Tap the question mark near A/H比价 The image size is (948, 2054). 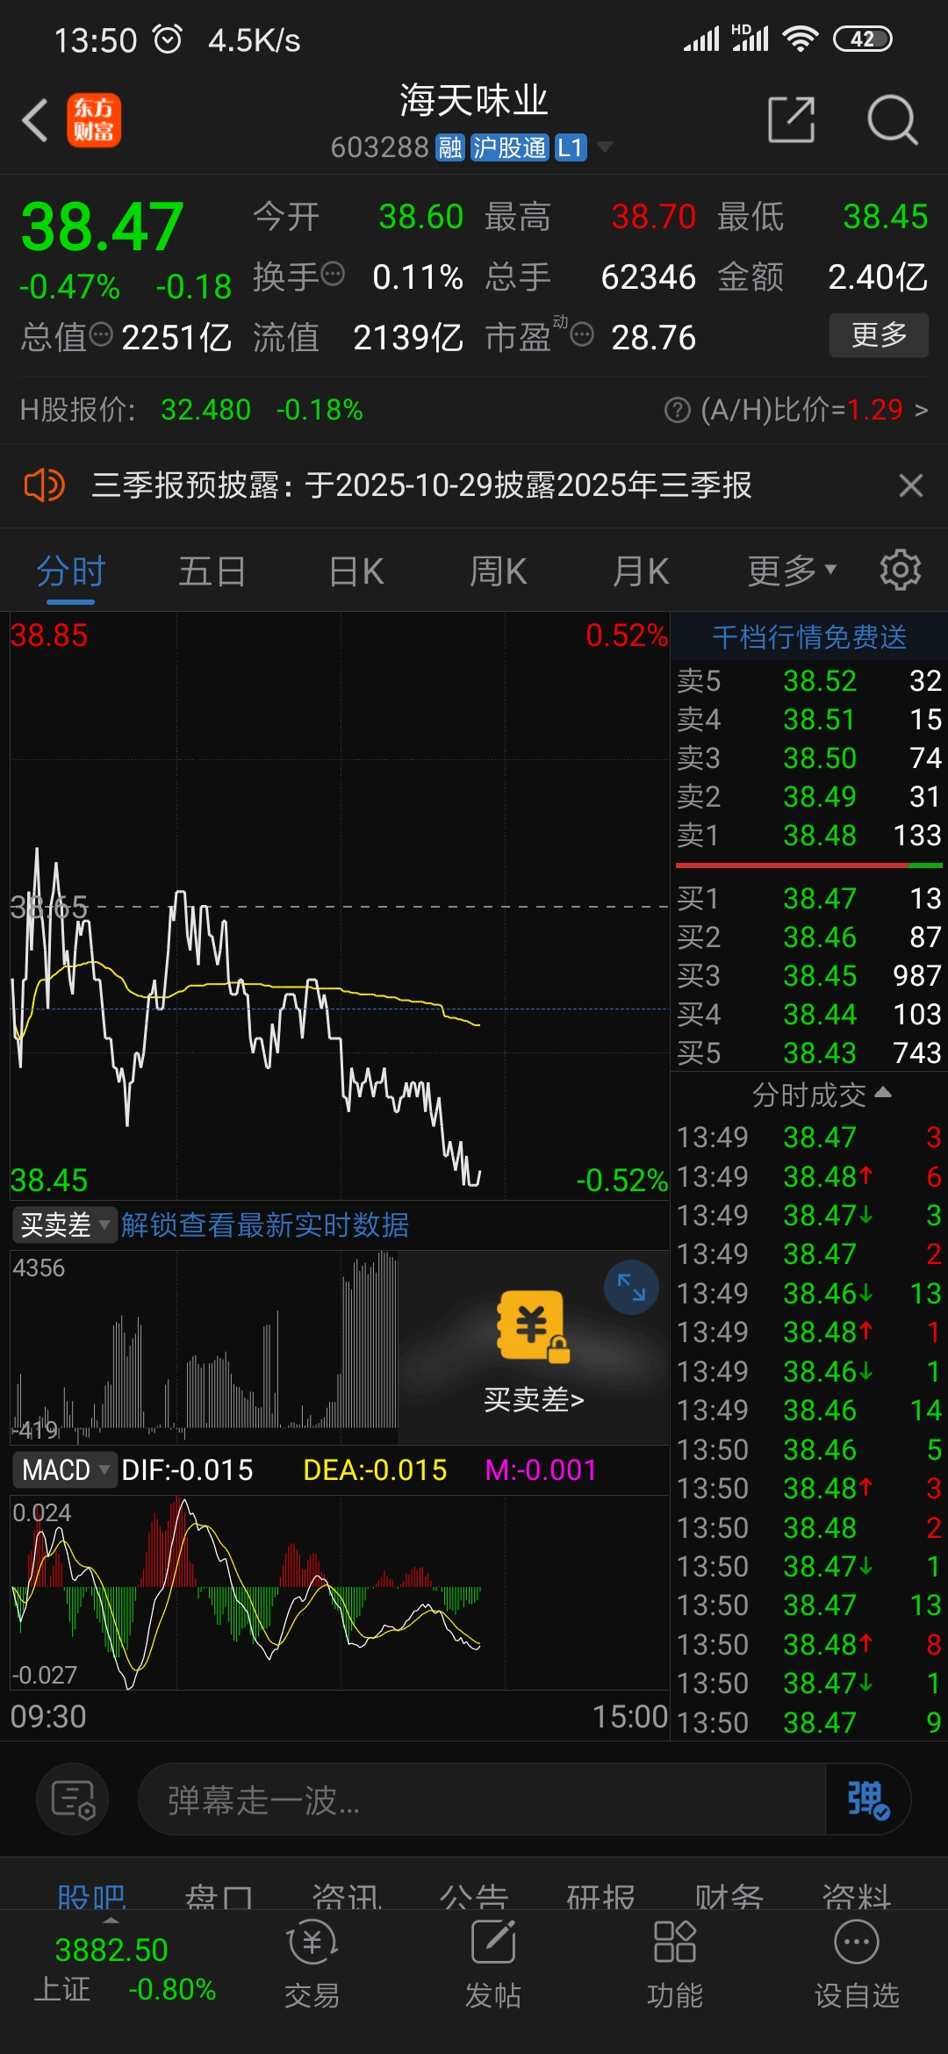[x=678, y=410]
